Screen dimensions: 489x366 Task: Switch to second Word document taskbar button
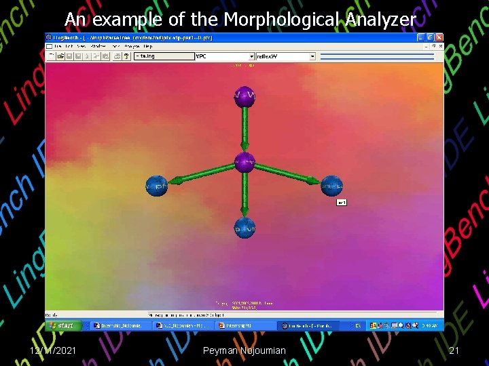coord(185,325)
